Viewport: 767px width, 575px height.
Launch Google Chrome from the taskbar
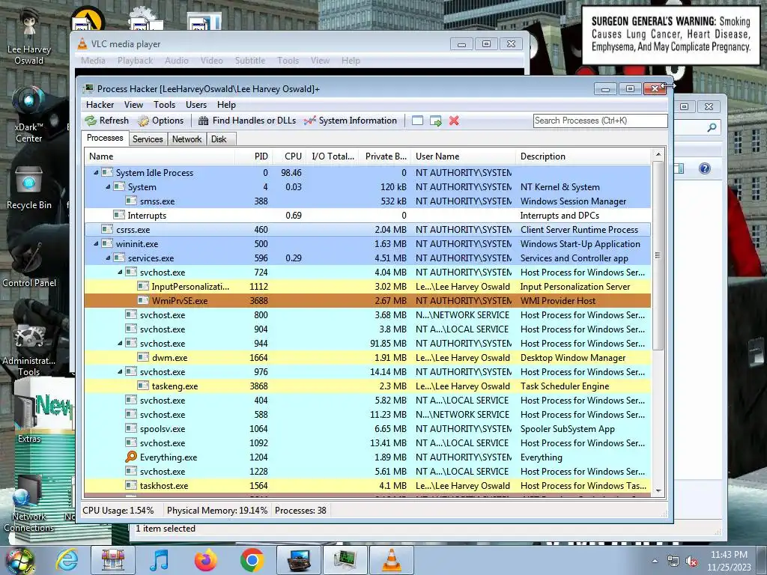tap(252, 560)
